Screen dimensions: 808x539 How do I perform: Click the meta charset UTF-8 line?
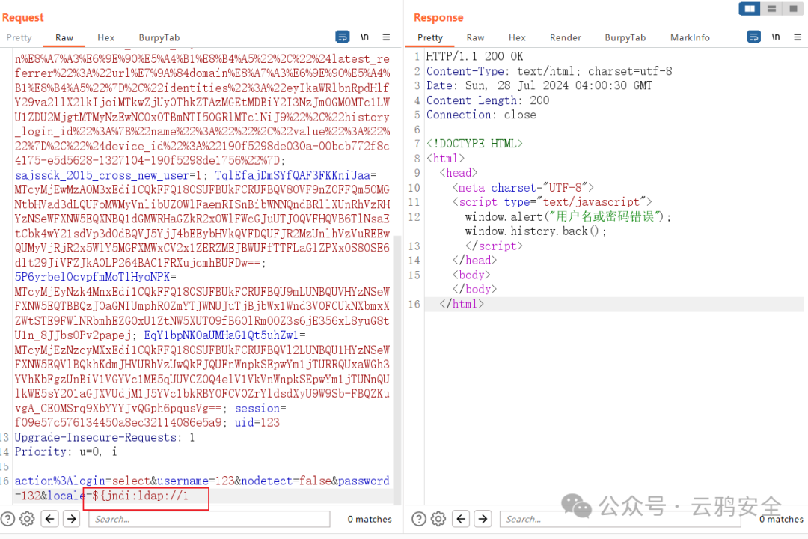(523, 188)
